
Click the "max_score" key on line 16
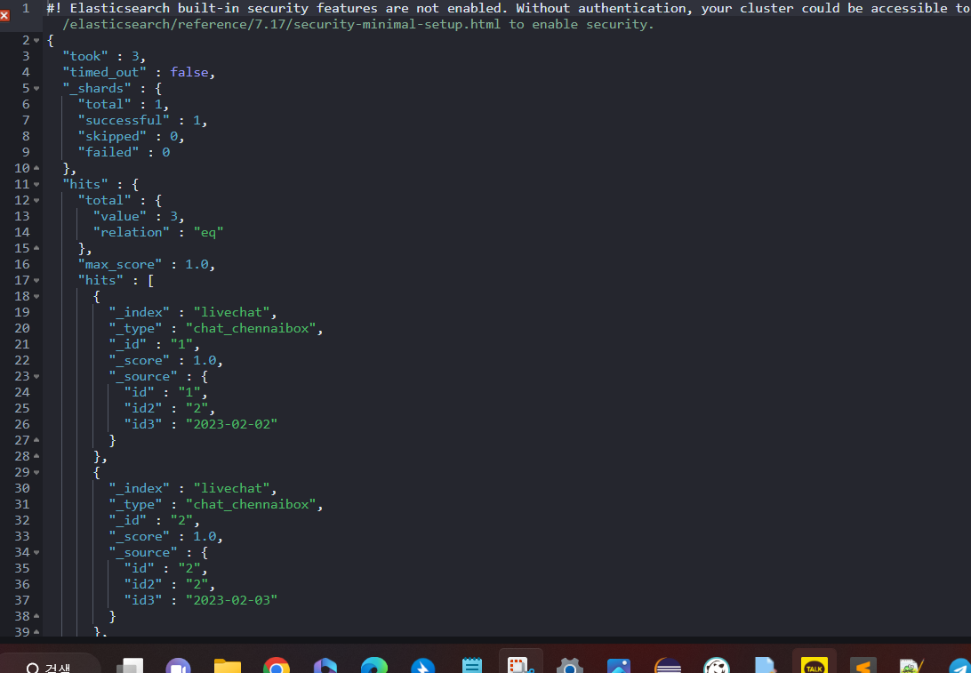[x=120, y=264]
